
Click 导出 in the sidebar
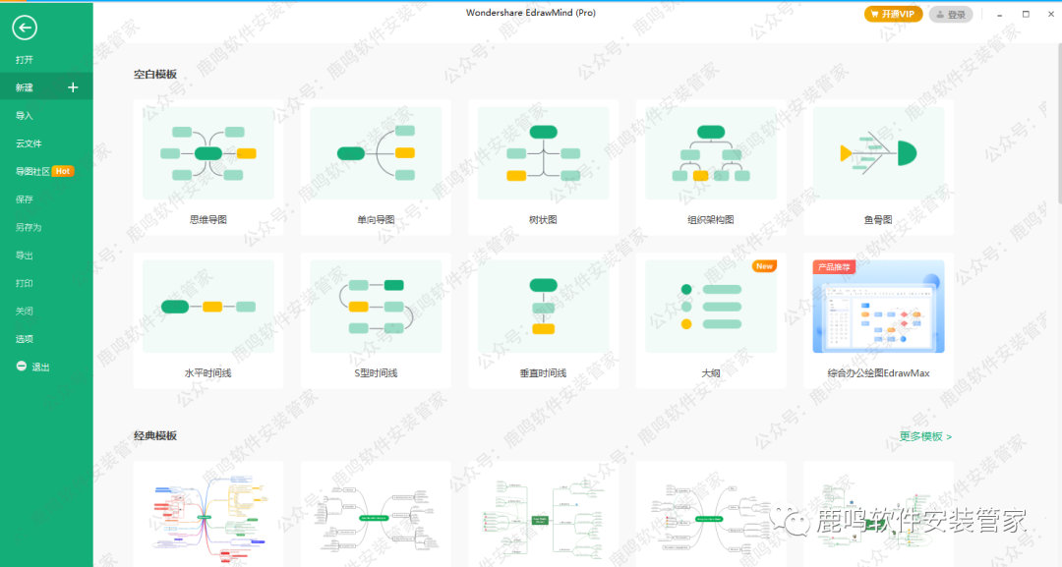coord(25,255)
